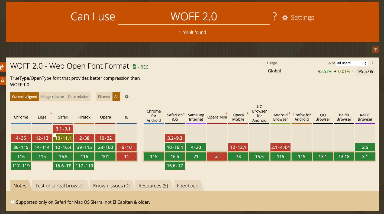
Task: Click the KaiOS Browser header
Action: point(365,117)
